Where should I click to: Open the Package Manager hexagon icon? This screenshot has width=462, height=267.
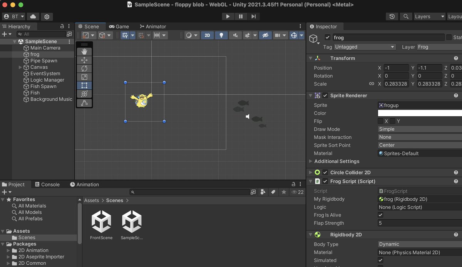tap(47, 17)
